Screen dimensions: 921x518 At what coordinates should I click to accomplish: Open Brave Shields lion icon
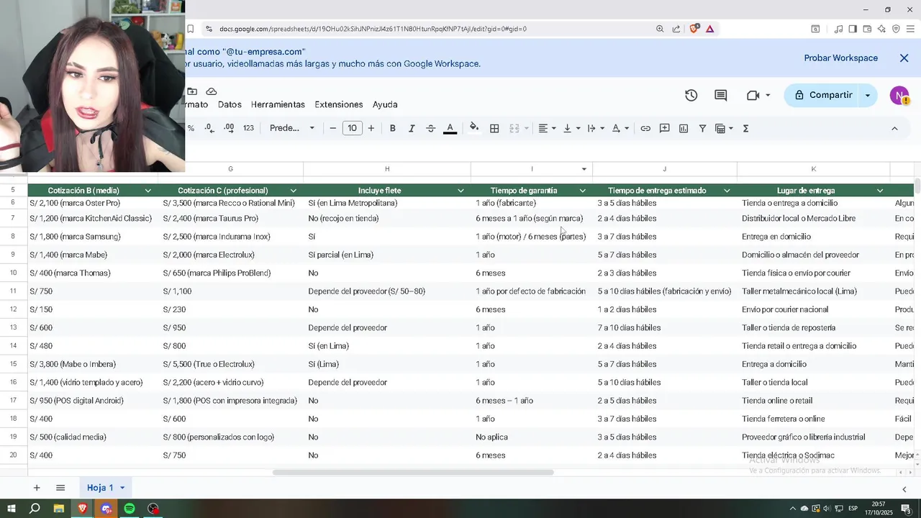pos(694,29)
